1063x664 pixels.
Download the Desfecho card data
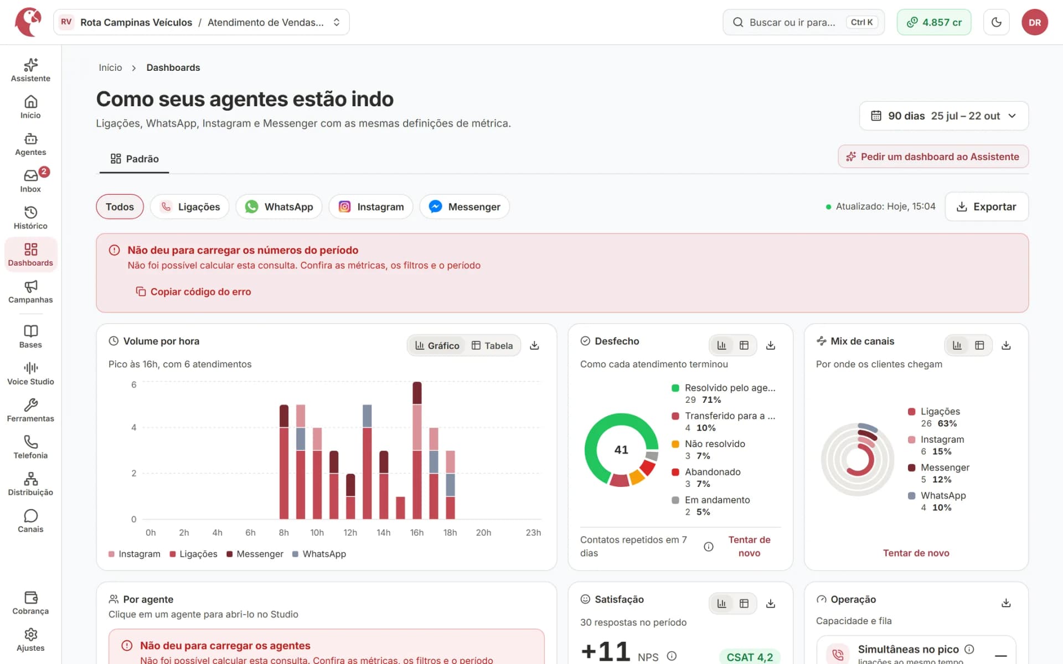770,345
